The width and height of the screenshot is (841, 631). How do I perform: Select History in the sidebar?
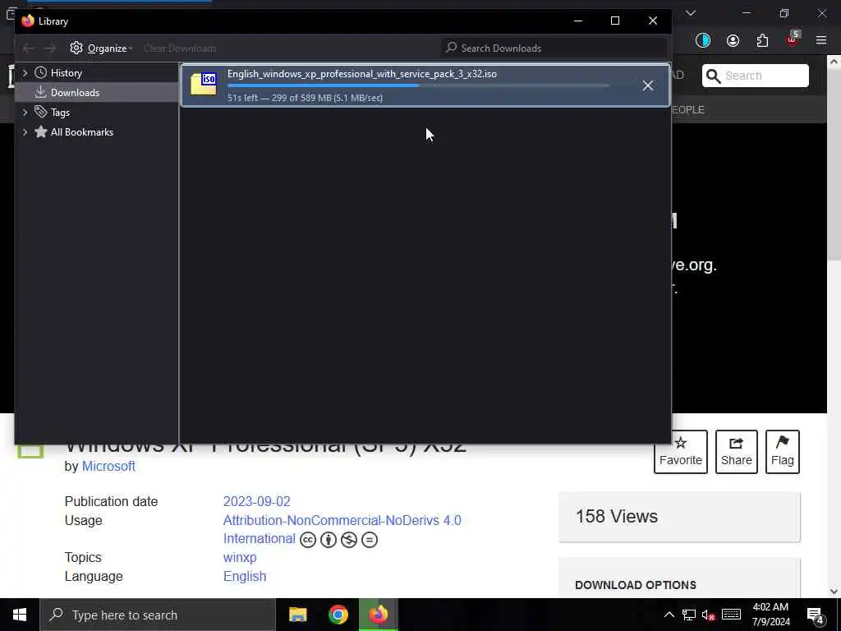66,72
